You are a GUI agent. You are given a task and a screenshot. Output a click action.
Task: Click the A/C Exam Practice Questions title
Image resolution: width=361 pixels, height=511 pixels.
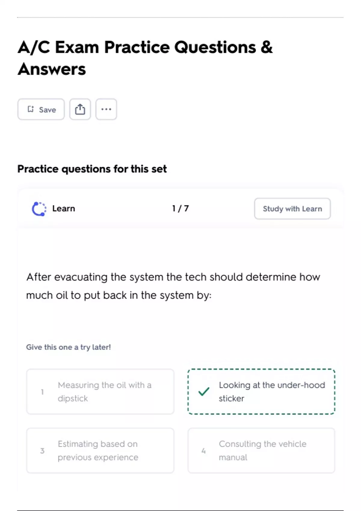(145, 58)
